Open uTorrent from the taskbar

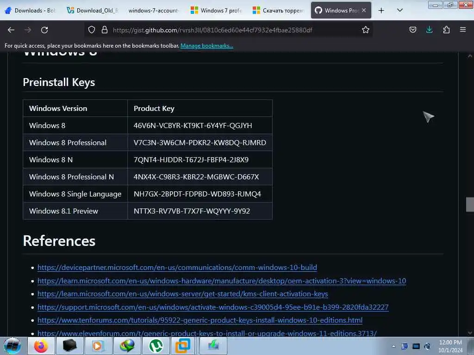coord(156,346)
